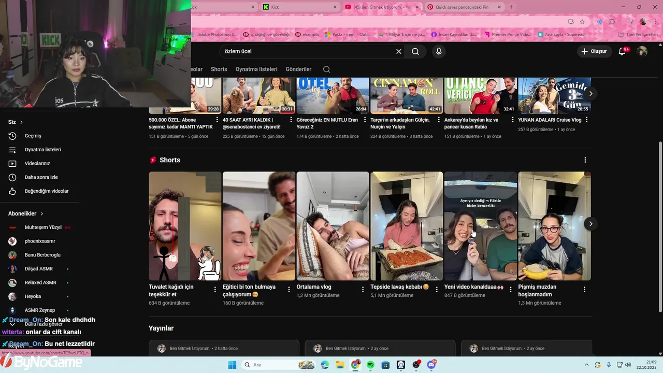Start voice search with the microphone icon

439,51
